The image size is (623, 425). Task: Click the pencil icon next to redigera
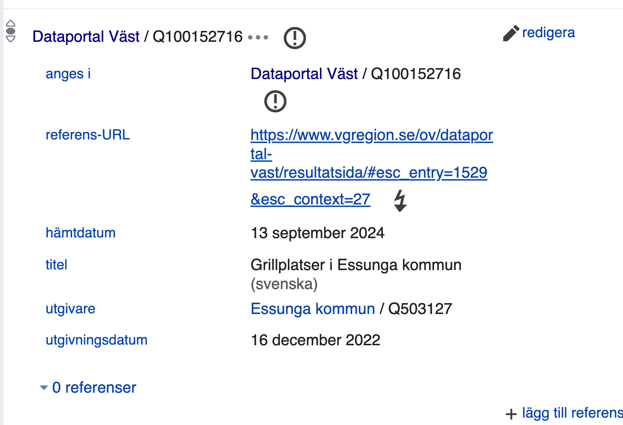pos(511,33)
